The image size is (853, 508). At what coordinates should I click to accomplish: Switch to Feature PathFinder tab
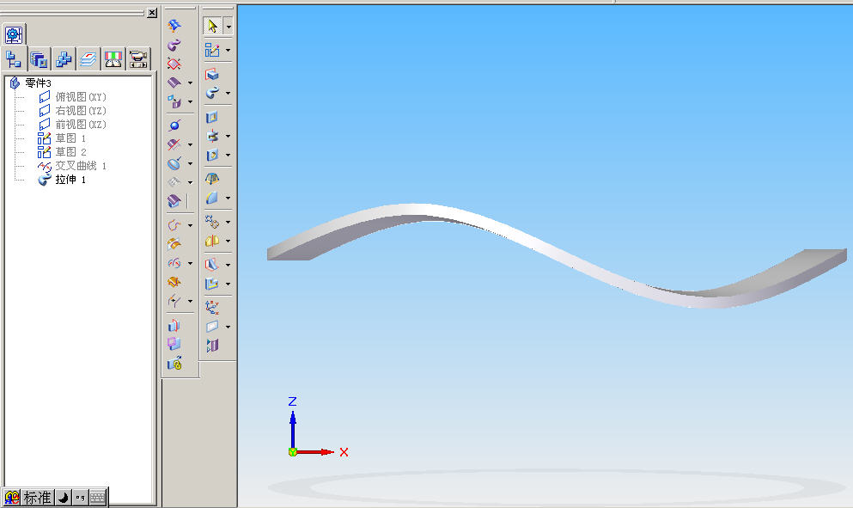pyautogui.click(x=14, y=58)
